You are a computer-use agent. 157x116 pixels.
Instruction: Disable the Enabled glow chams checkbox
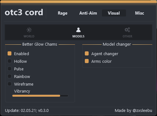9,54
